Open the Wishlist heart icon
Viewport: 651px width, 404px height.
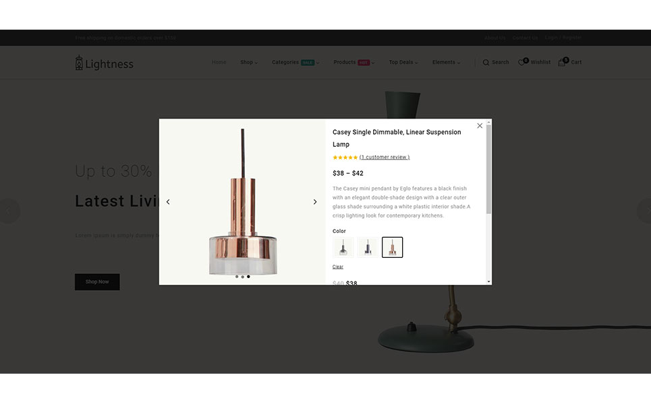522,63
